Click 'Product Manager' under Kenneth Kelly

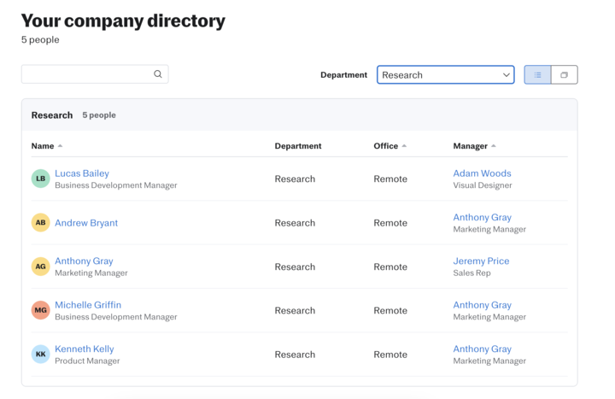click(87, 361)
